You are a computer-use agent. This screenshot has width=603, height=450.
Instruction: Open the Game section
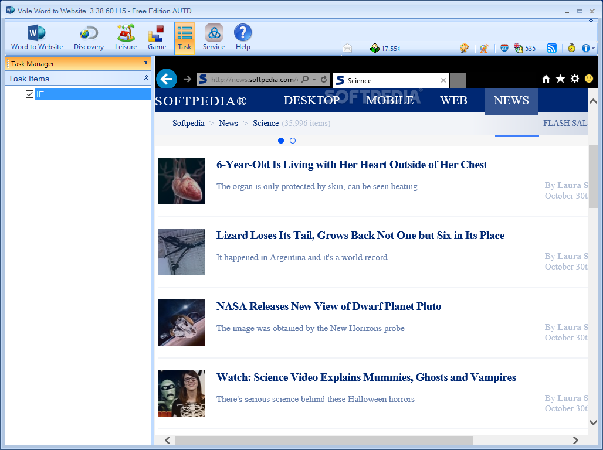[x=157, y=37]
